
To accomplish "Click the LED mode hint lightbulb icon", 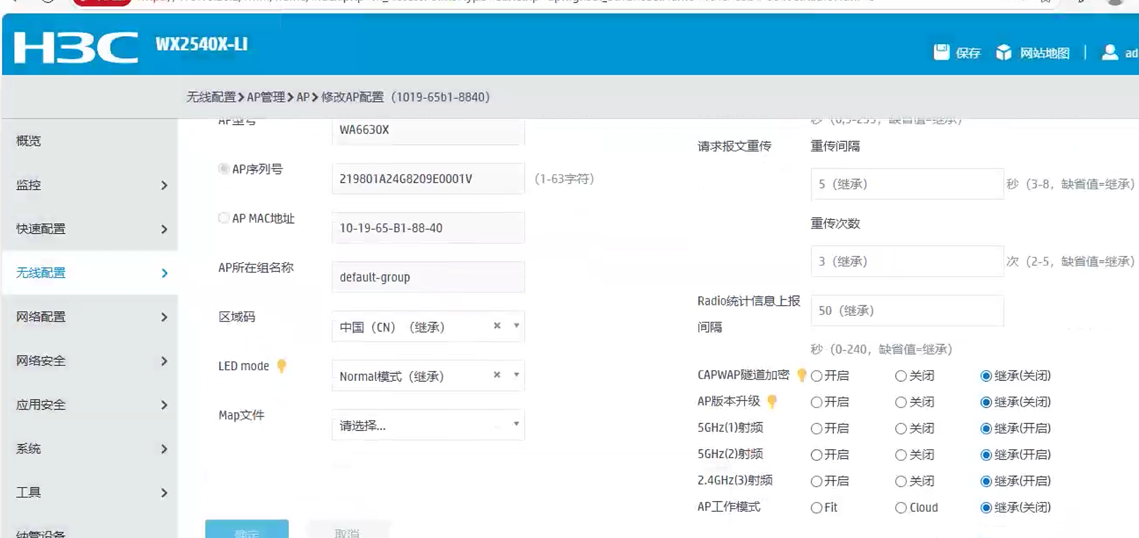I will (281, 366).
